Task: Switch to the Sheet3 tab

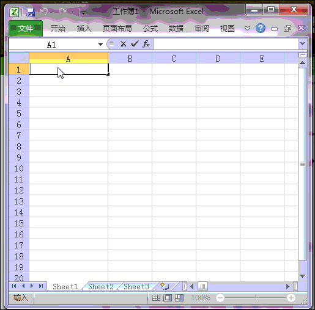Action: (x=136, y=286)
